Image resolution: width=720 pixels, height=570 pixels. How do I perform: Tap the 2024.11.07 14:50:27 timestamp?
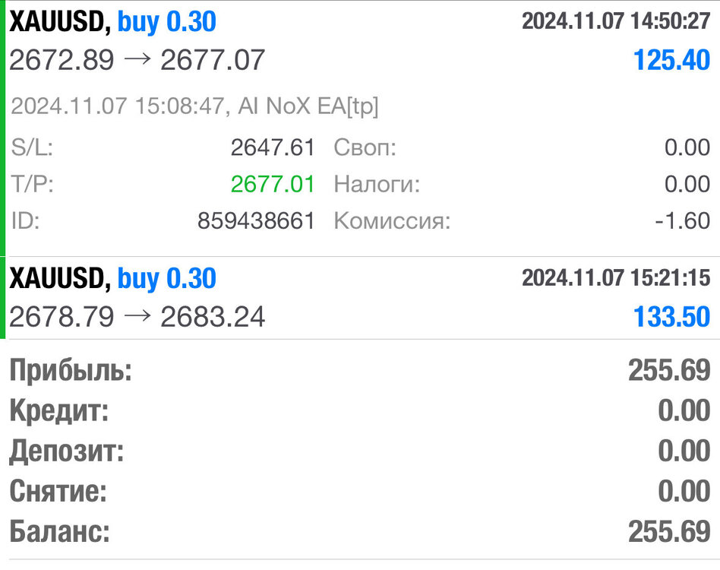pos(616,21)
